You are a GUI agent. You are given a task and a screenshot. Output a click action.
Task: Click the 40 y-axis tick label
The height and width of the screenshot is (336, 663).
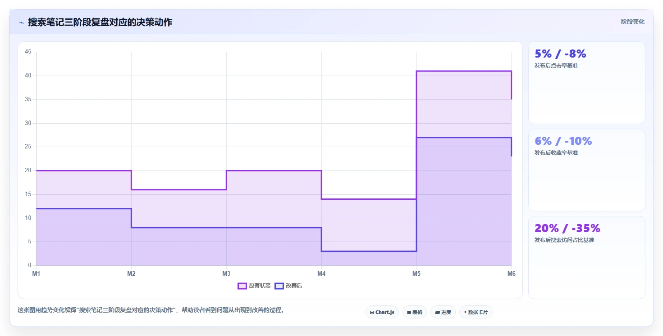28,76
